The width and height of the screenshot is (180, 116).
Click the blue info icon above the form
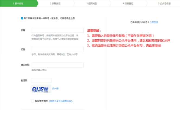click(x=22, y=18)
